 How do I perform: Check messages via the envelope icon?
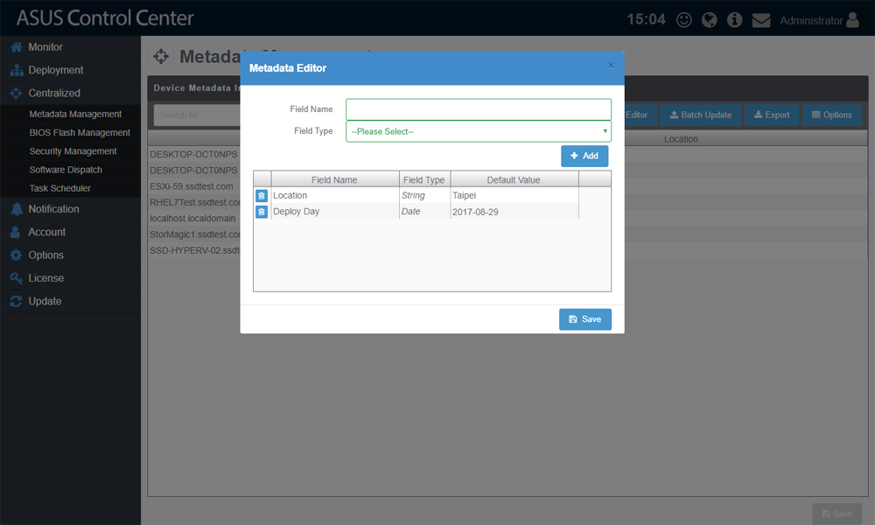pos(759,19)
